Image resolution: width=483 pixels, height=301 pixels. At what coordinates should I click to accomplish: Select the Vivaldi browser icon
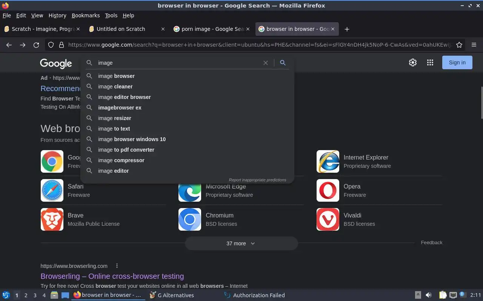coord(328,219)
